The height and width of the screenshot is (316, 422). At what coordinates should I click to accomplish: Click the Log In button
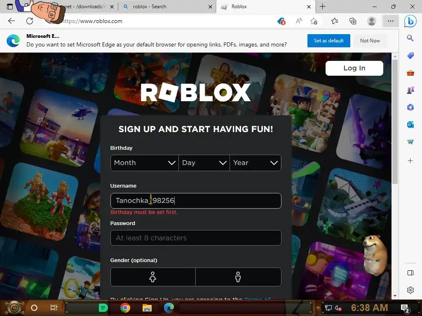[x=354, y=68]
